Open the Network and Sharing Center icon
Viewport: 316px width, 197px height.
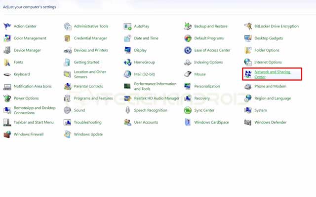[x=248, y=74]
